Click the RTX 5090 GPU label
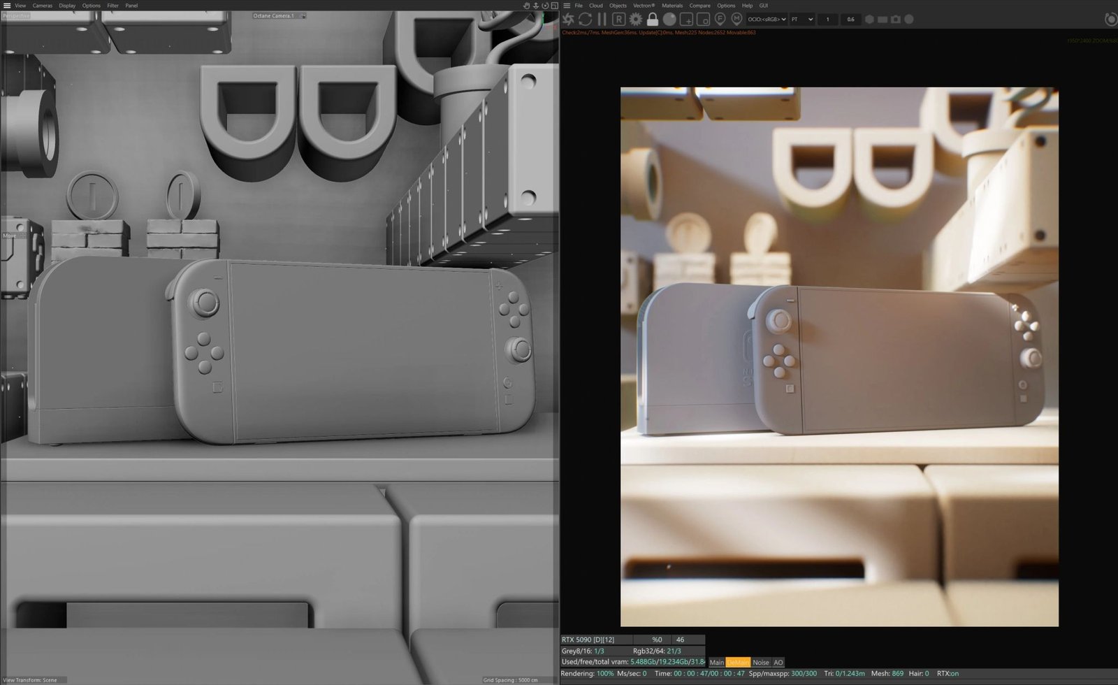The height and width of the screenshot is (685, 1118). tap(588, 640)
